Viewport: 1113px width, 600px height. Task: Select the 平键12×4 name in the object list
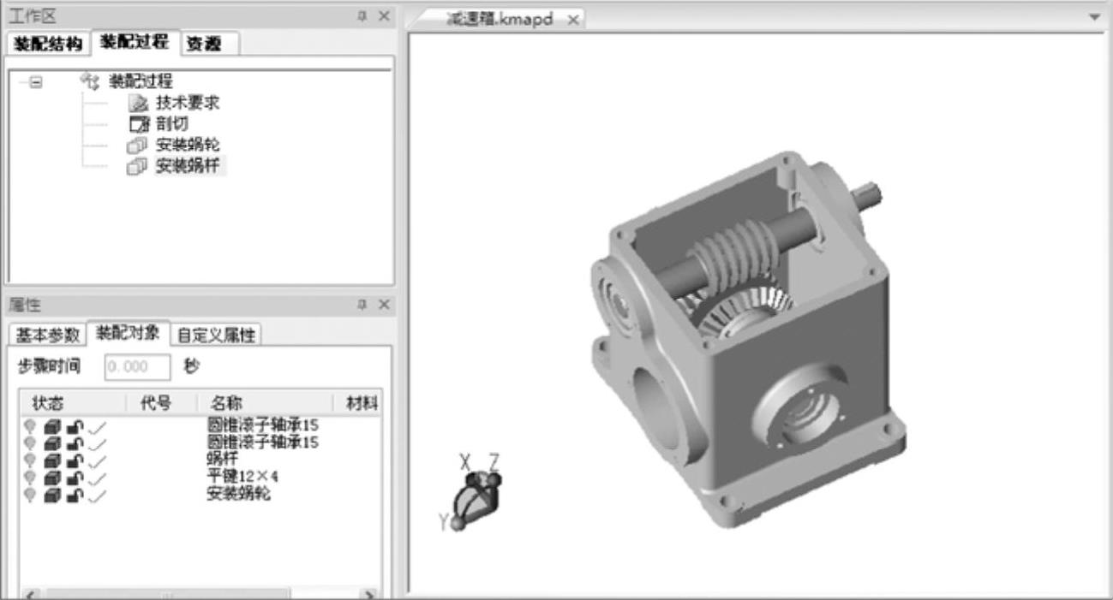point(241,477)
